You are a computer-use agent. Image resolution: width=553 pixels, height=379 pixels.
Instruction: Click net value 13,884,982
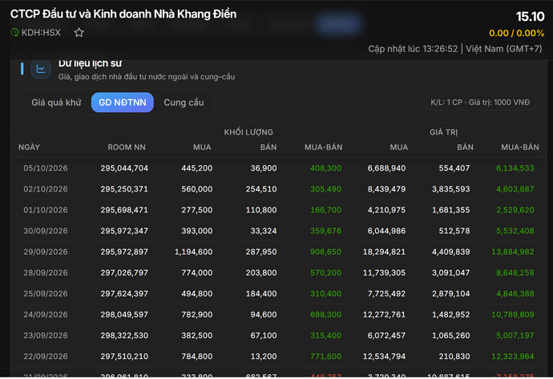click(x=513, y=252)
